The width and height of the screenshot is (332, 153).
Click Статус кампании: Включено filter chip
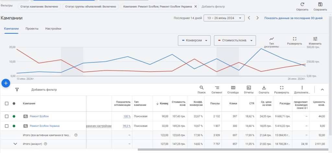click(x=39, y=6)
